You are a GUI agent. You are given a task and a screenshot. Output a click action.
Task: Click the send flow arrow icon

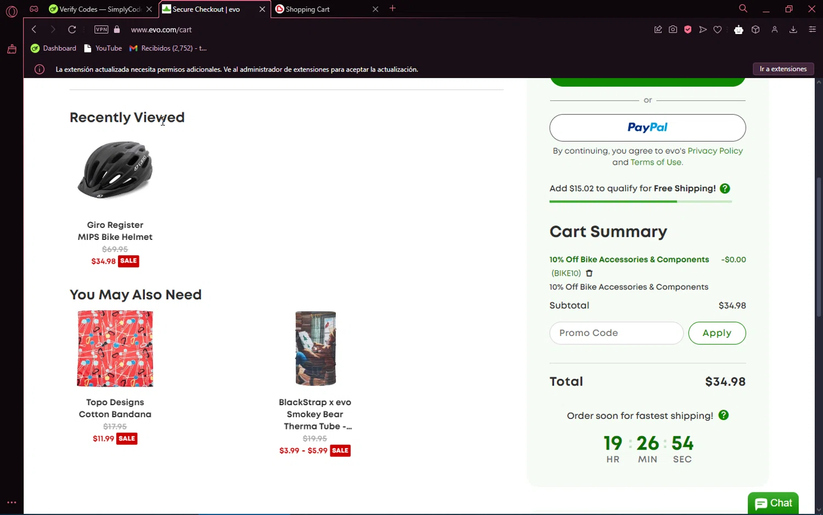(702, 30)
